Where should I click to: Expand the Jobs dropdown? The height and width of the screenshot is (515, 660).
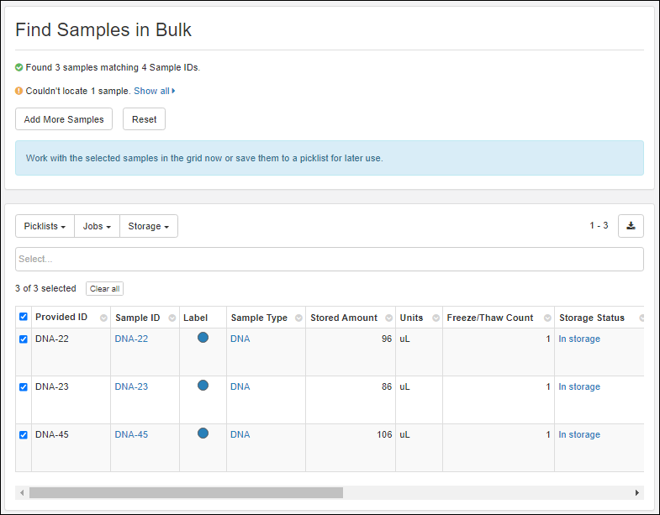pos(97,226)
